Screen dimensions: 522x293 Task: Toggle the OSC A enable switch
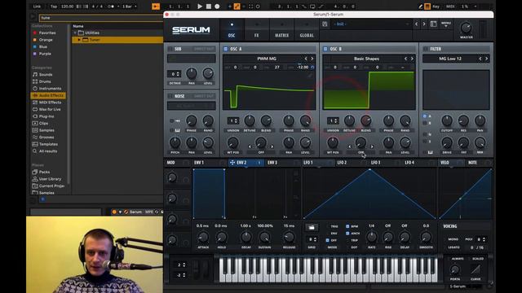tap(225, 49)
